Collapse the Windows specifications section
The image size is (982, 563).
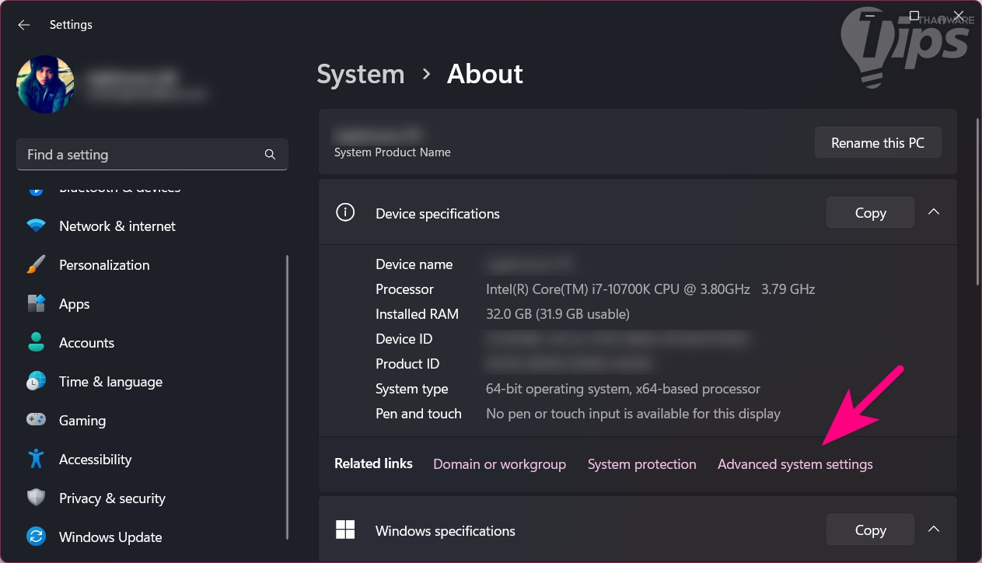(x=934, y=530)
